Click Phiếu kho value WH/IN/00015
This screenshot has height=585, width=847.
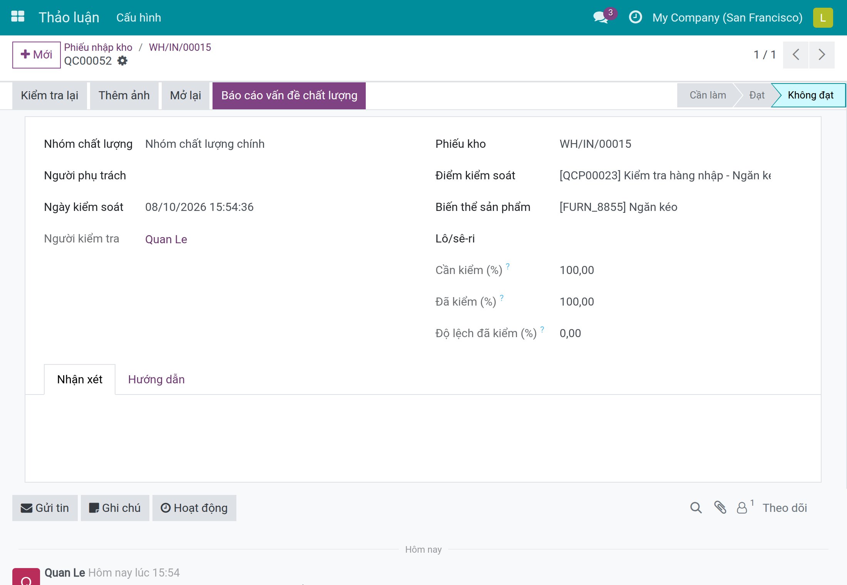click(x=595, y=144)
